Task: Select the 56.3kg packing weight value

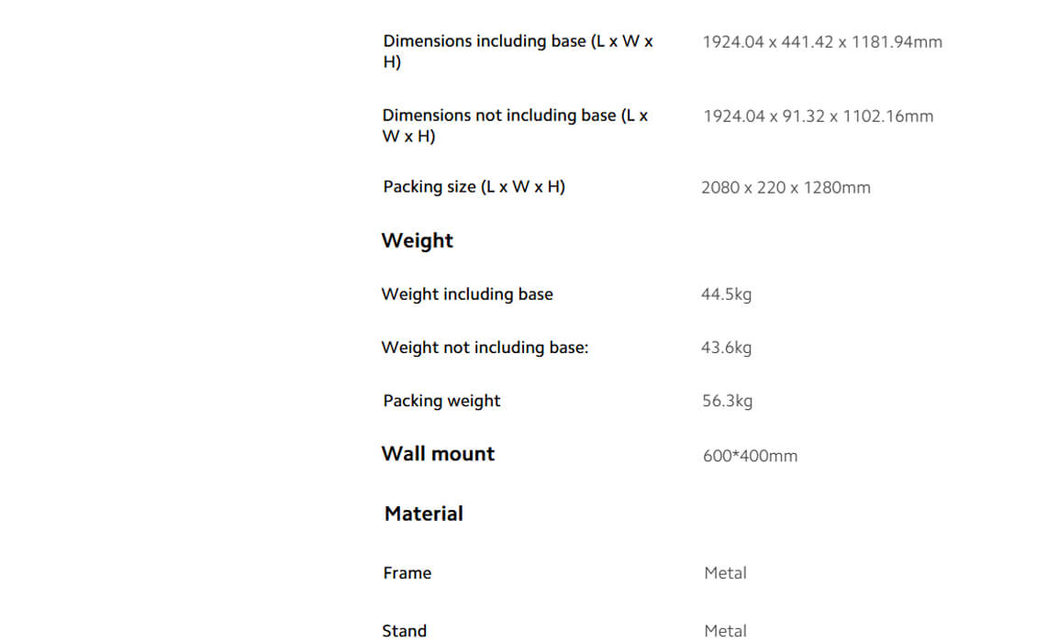Action: tap(727, 401)
